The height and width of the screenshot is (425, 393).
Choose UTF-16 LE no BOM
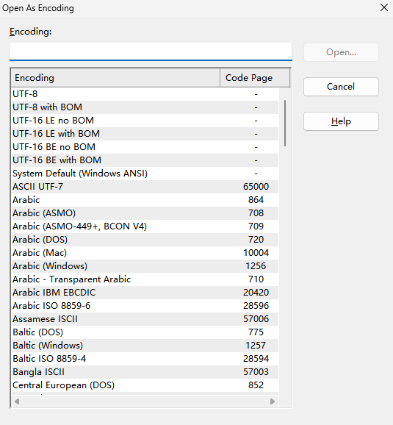[145, 121]
